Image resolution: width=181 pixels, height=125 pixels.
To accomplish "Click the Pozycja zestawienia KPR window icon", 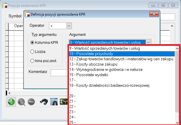I will pyautogui.click(x=5, y=6).
